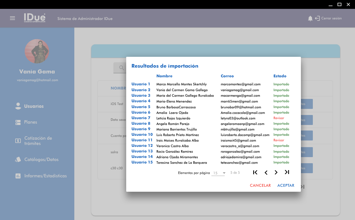The width and height of the screenshot is (355, 220).
Task: Go to first page of results
Action: 255,172
